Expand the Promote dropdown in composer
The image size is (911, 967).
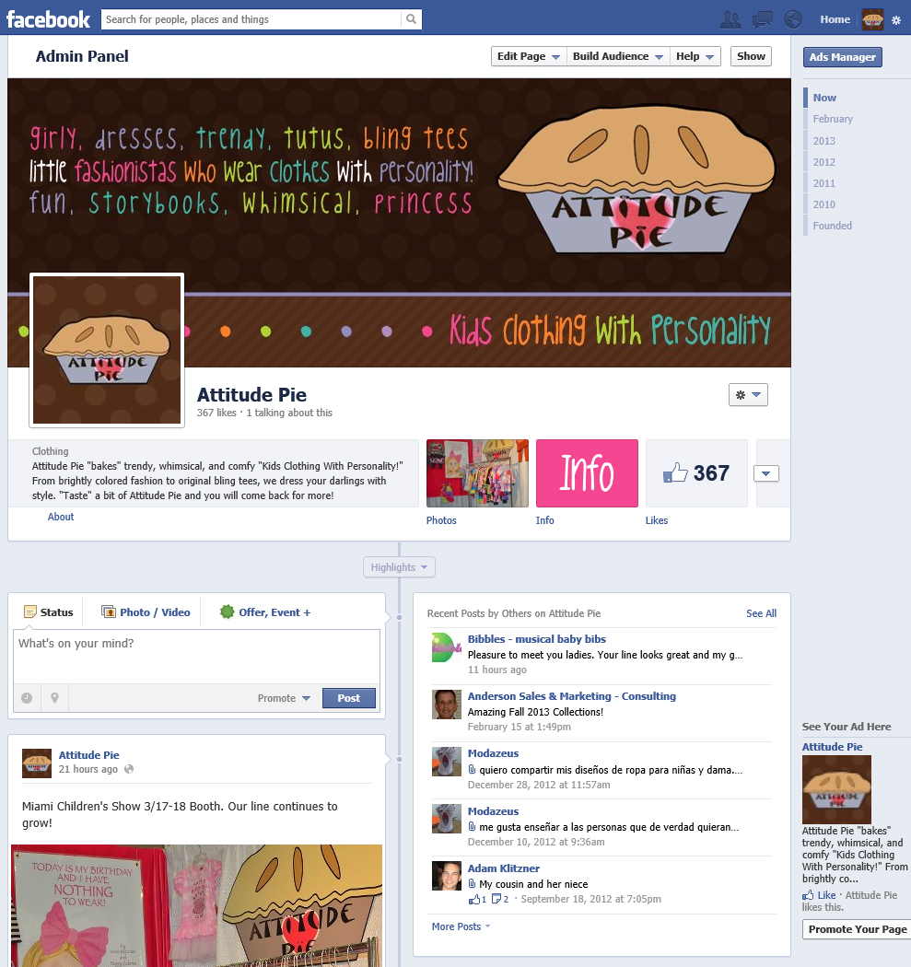coord(284,698)
